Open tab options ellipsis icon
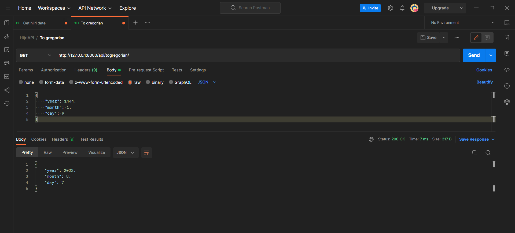The width and height of the screenshot is (515, 233). pyautogui.click(x=148, y=23)
